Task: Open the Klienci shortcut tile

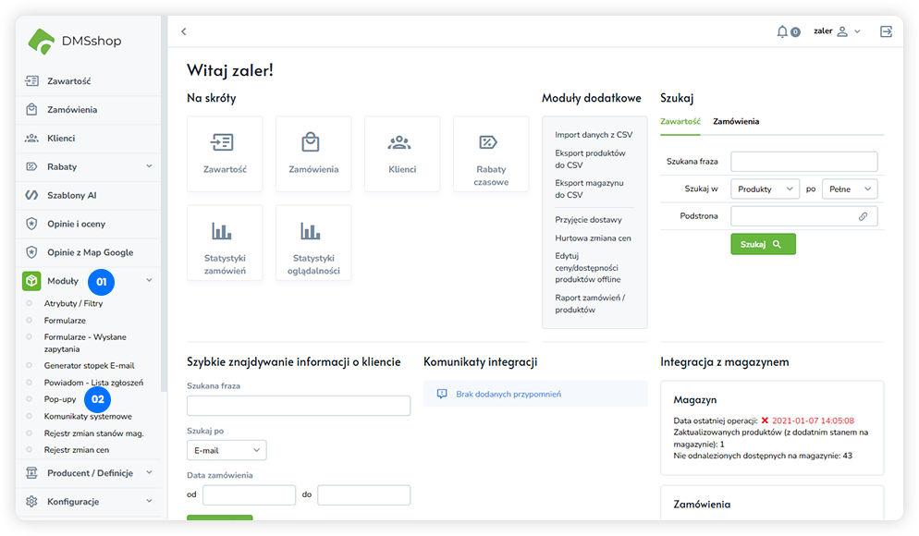Action: tap(402, 153)
